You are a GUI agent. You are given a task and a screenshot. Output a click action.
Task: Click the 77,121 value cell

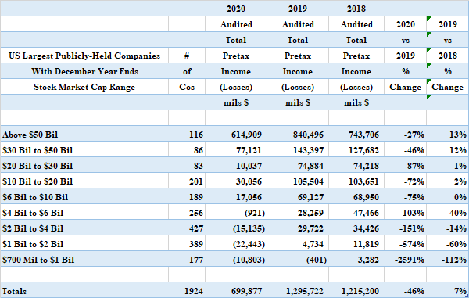point(249,150)
